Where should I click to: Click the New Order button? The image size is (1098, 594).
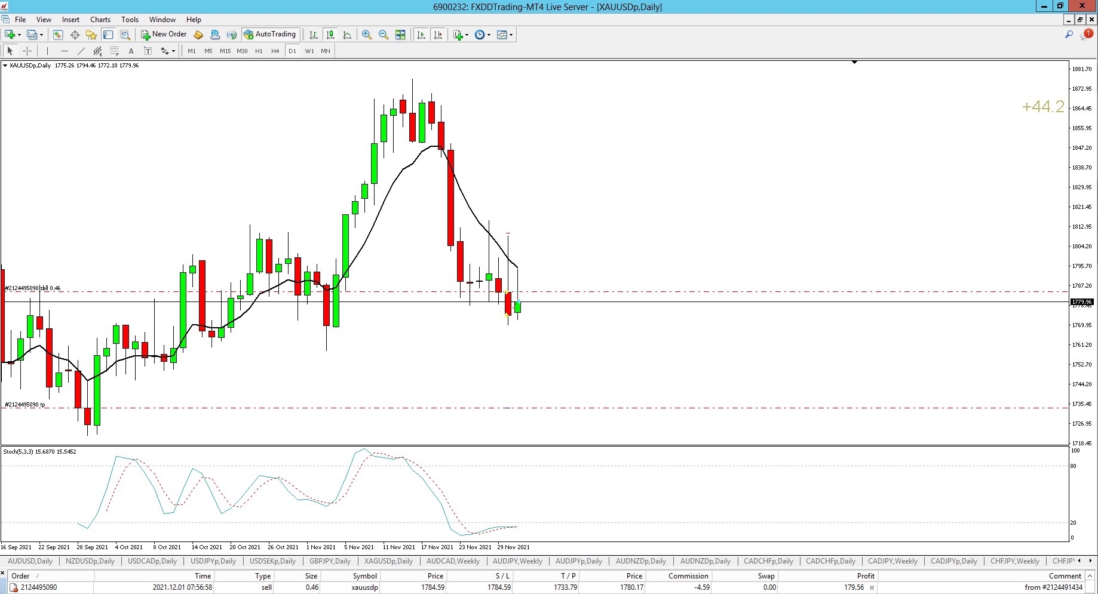(164, 35)
